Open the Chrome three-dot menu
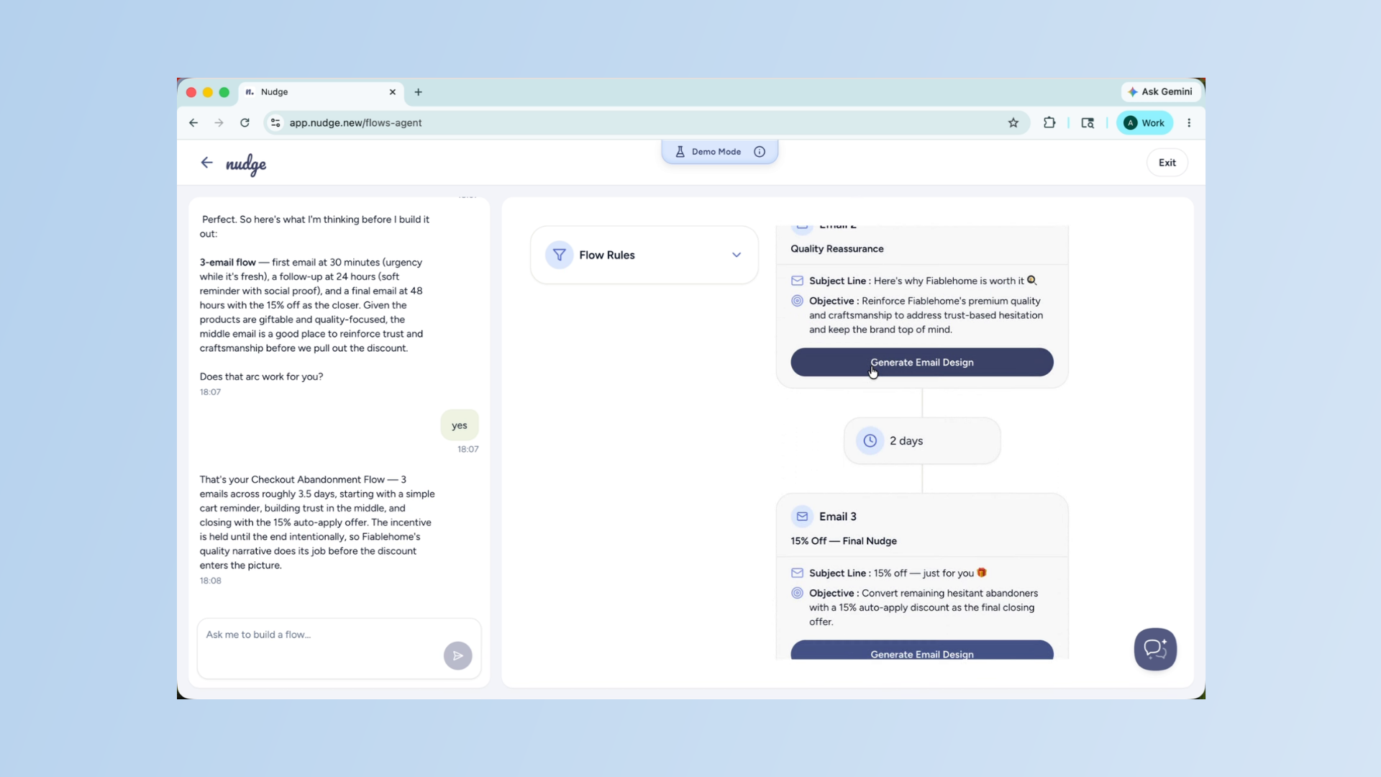The image size is (1381, 777). click(1189, 123)
